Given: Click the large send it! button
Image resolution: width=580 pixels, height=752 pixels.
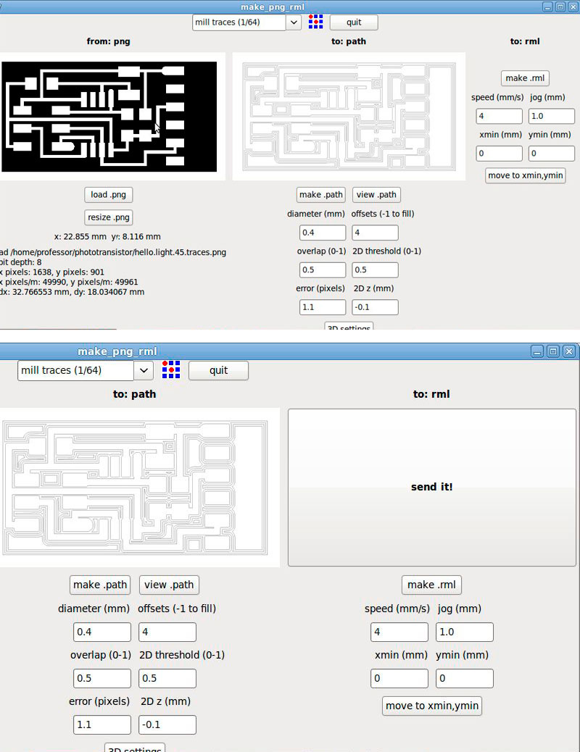Looking at the screenshot, I should [431, 488].
